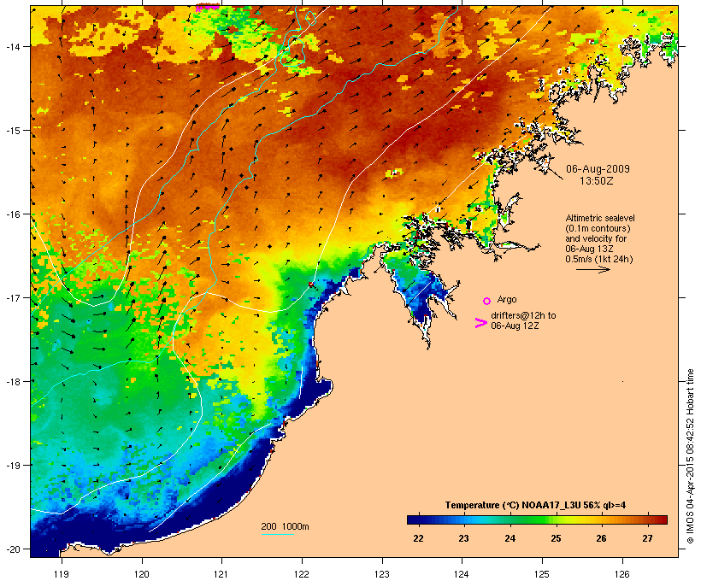Click the longitude axis label 121
Viewport: 701px width, 581px height.
tap(221, 574)
